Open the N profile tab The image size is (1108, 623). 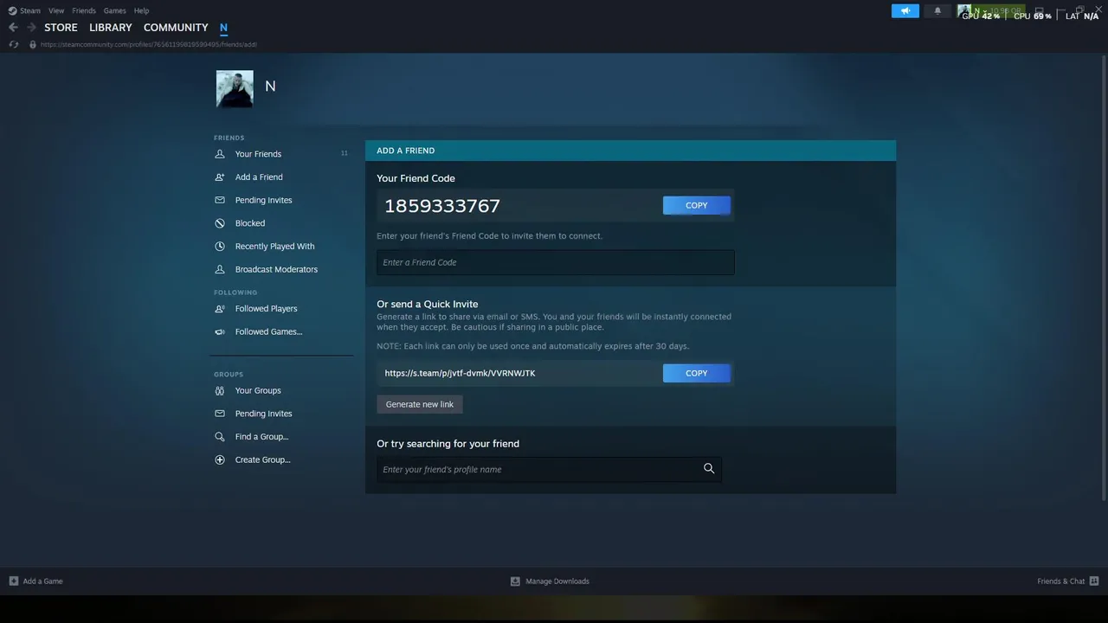223,28
